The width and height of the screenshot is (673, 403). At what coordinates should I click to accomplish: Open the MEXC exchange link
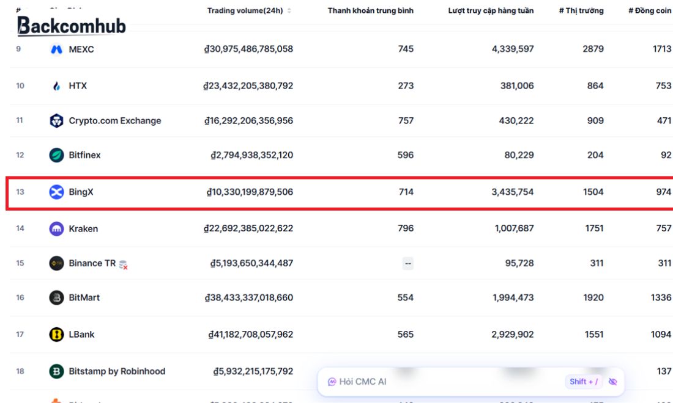click(81, 49)
